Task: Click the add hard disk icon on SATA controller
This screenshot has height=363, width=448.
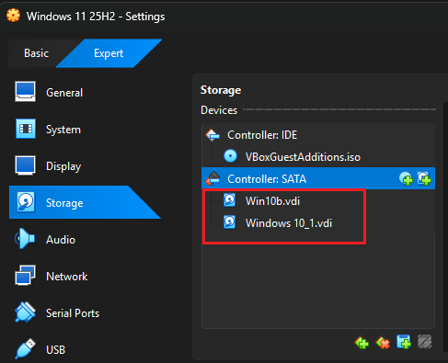Action: click(x=424, y=178)
